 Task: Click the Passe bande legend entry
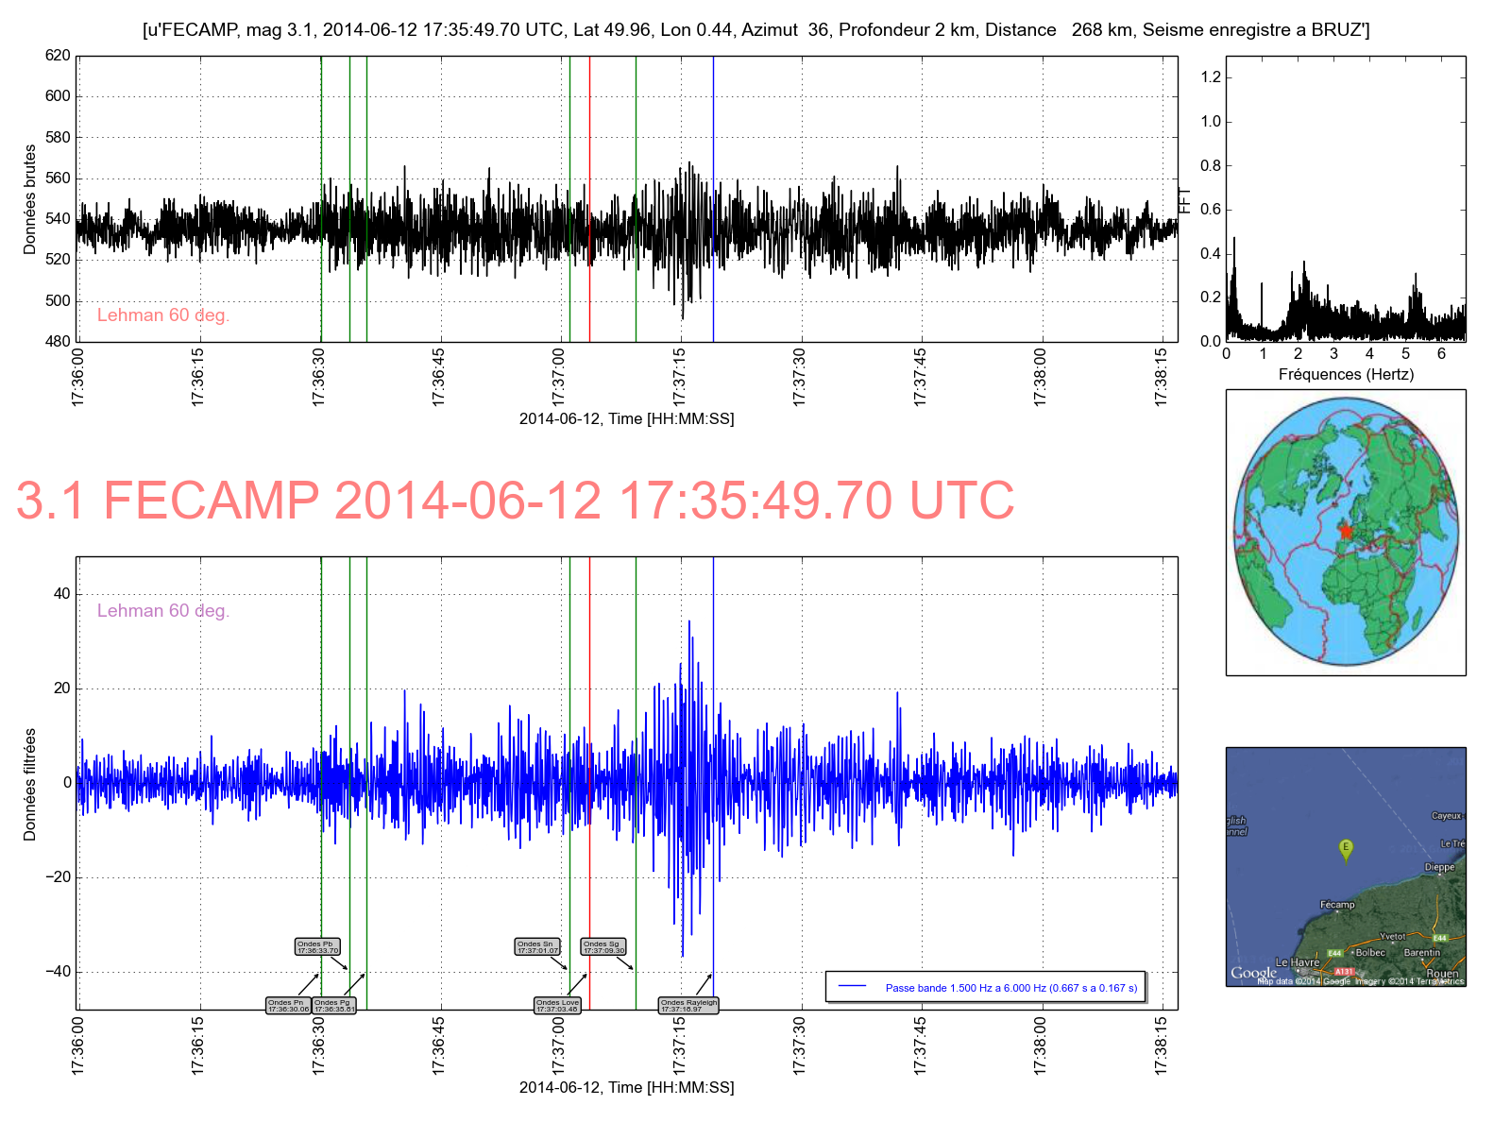[x=986, y=988]
